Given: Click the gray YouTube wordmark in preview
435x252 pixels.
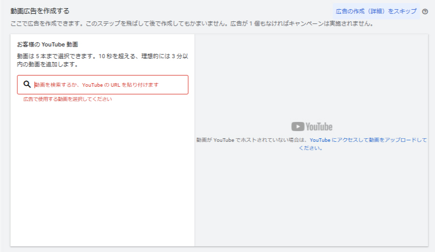Looking at the screenshot, I should pos(319,127).
